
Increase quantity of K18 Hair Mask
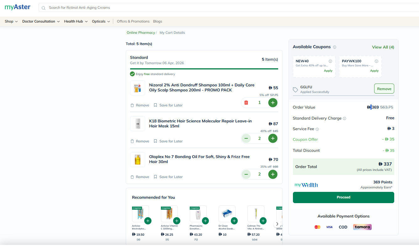click(273, 138)
